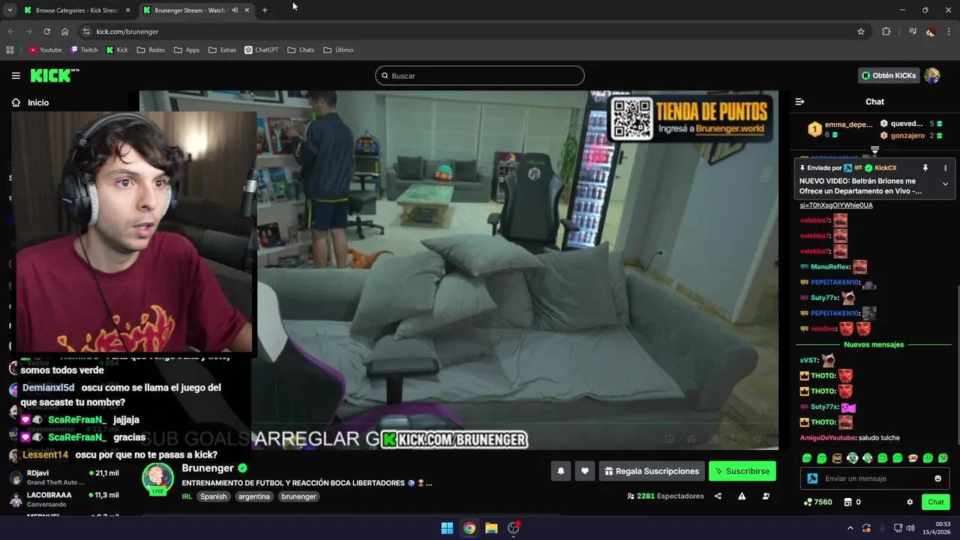
Task: Open the si=T0hXsgOIYWhie0UA link in chat
Action: 836,205
